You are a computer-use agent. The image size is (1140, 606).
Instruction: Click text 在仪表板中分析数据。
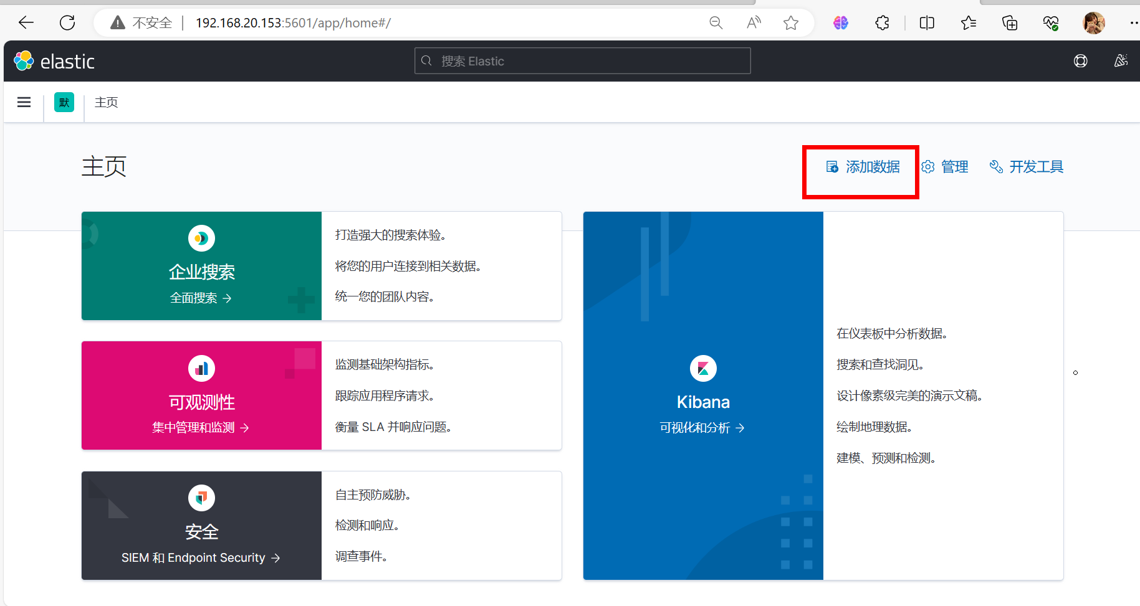pos(892,334)
